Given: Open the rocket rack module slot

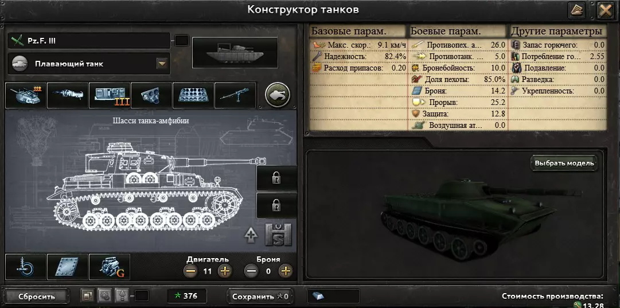Looking at the screenshot, I should tap(193, 95).
